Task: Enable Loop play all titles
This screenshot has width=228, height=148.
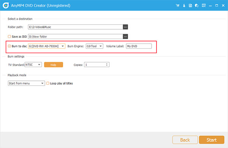Action: [x=48, y=83]
